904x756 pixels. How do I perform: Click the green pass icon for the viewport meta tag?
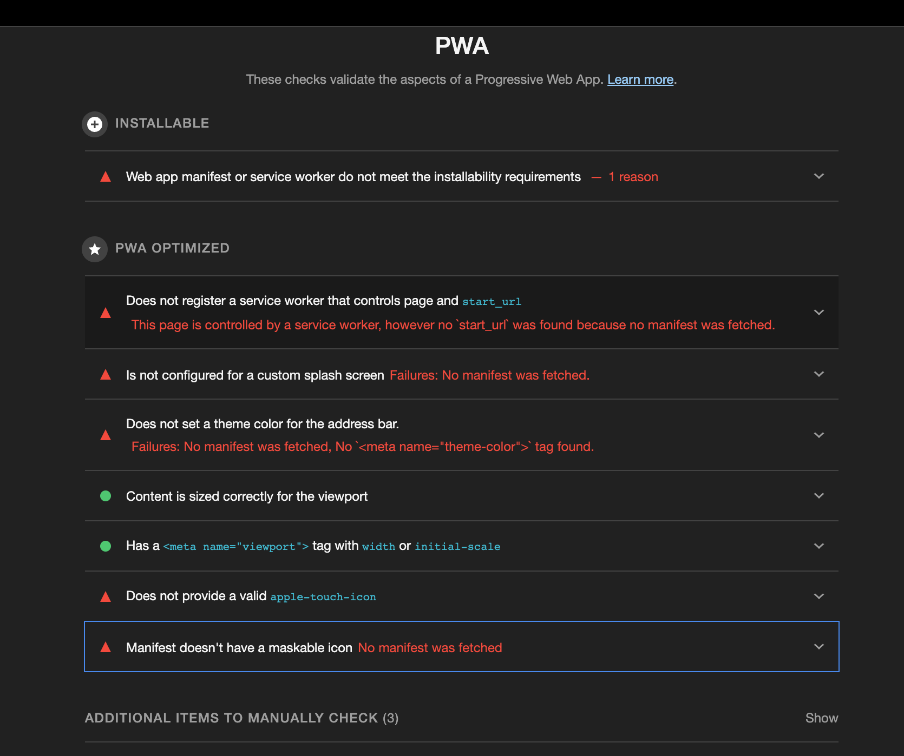(x=106, y=546)
